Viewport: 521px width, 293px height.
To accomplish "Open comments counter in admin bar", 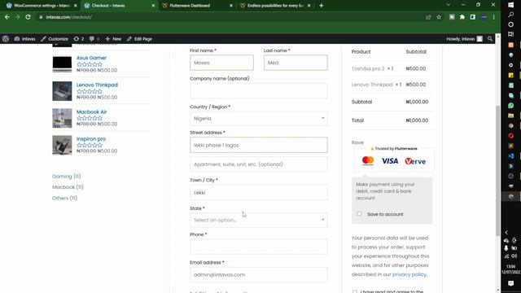I will (x=94, y=39).
